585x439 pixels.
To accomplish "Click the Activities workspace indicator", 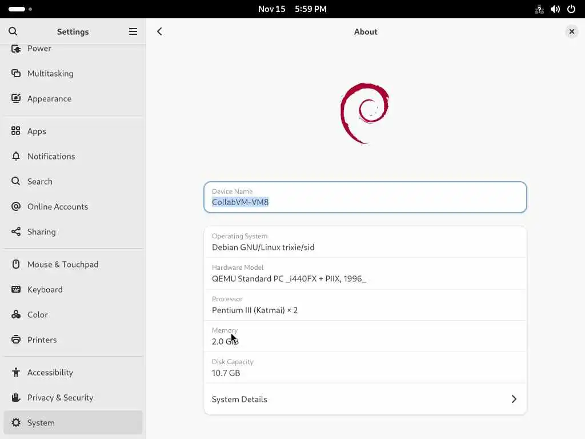I will click(20, 9).
